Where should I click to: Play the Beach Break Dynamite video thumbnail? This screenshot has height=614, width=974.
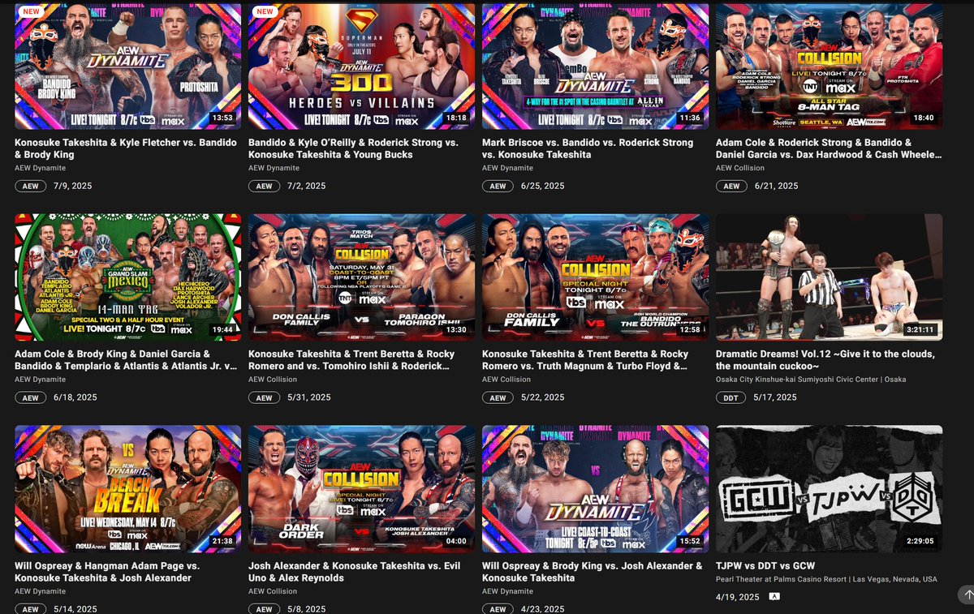coord(127,489)
